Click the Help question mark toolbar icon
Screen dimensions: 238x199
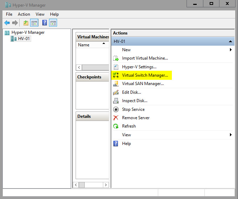(x=44, y=23)
